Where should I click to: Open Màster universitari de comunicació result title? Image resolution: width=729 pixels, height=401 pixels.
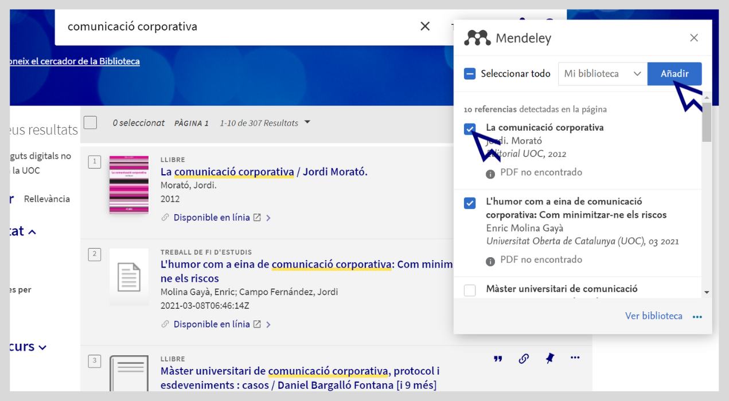tap(300, 378)
